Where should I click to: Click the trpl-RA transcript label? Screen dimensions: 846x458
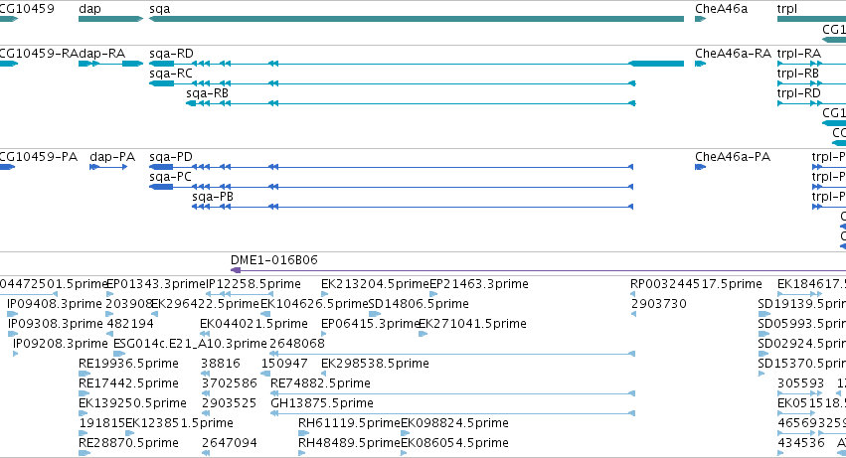[x=798, y=54]
